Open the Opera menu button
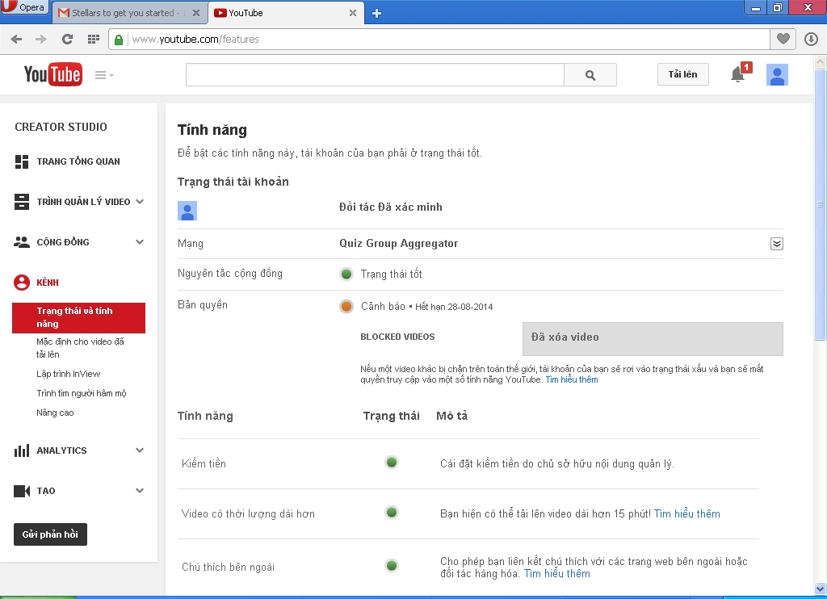Viewport: 827px width, 599px height. pyautogui.click(x=24, y=7)
